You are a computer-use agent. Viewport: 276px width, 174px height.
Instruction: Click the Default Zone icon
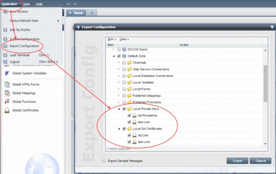tap(124, 56)
